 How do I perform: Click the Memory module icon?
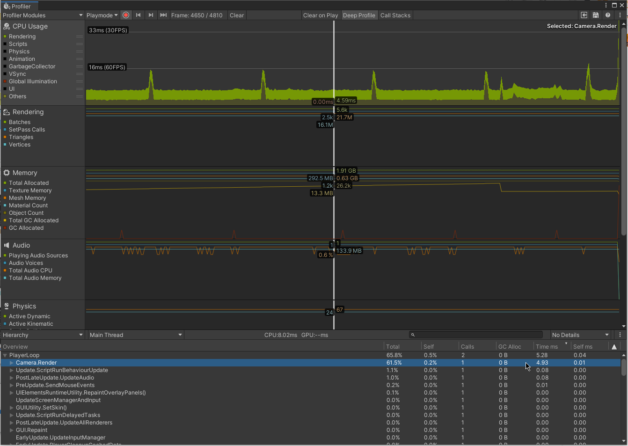(x=7, y=173)
